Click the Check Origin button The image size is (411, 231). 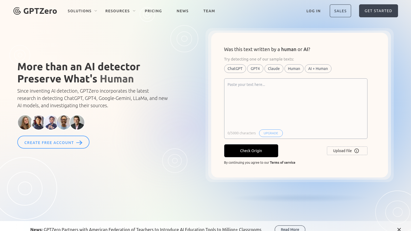[251, 151]
